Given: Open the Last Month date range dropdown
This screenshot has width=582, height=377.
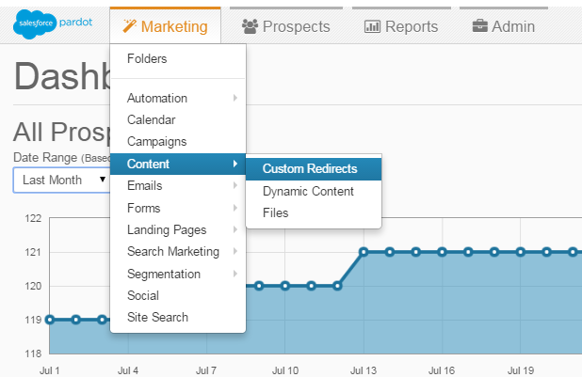Looking at the screenshot, I should coord(61,181).
